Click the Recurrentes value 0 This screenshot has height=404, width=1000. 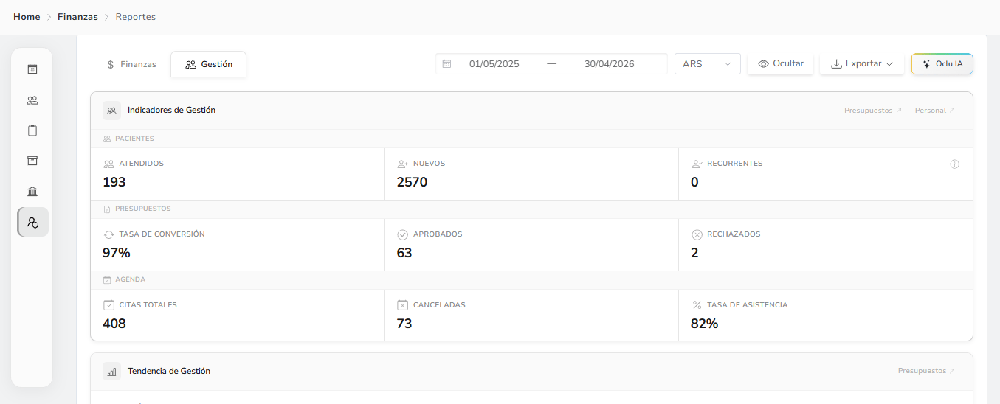(694, 182)
